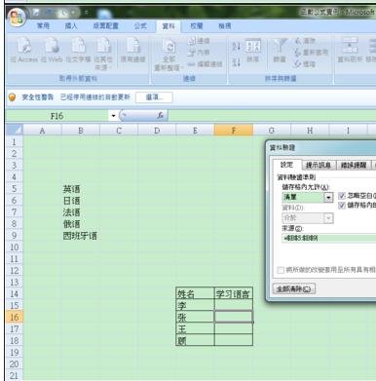This screenshot has height=381, width=376.
Task: Select row 16 header
Action: click(x=15, y=317)
